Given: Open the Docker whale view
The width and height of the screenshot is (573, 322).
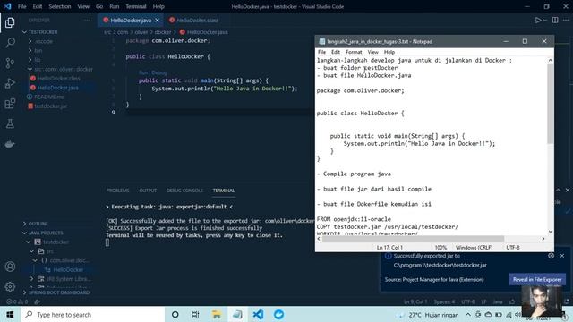Looking at the screenshot, I should tap(10, 144).
